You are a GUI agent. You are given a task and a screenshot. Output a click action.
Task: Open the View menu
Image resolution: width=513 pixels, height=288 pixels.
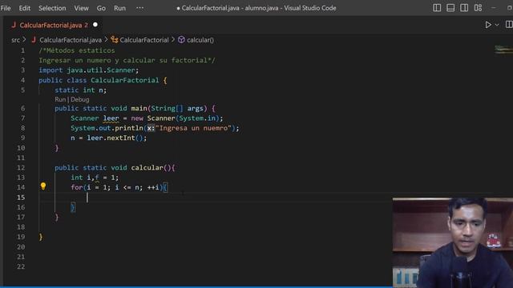[x=81, y=8]
